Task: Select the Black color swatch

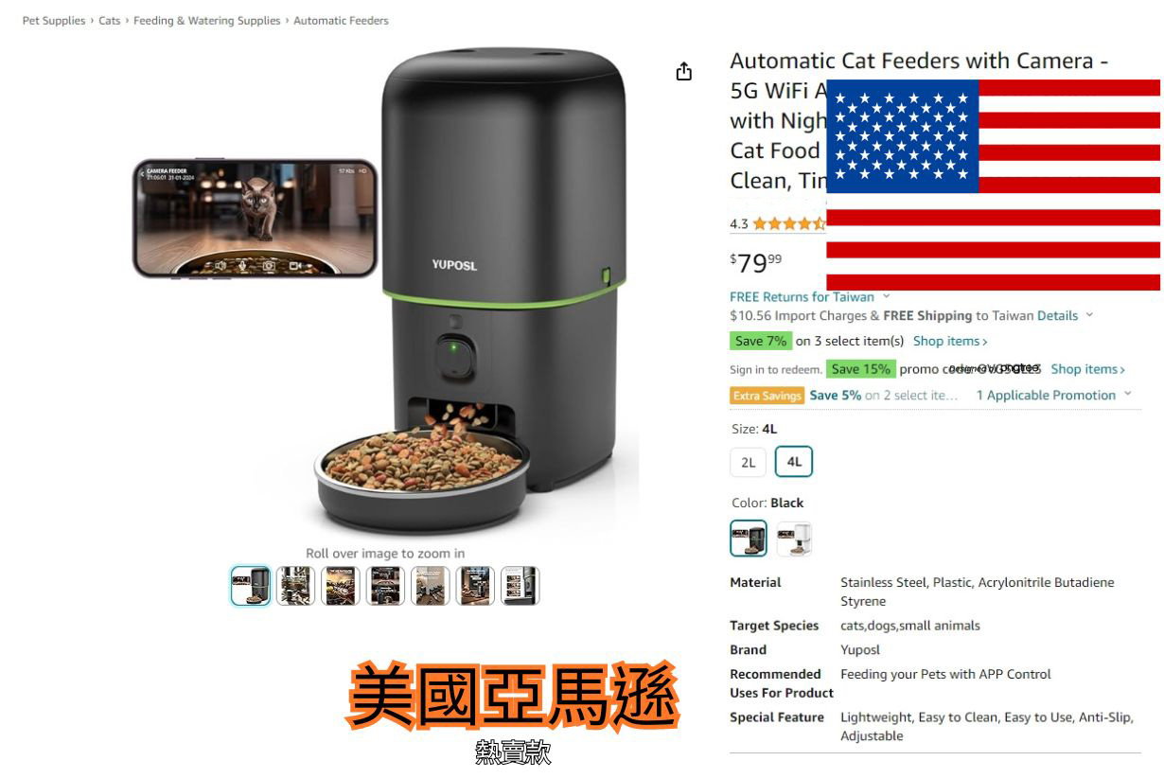Action: click(749, 539)
